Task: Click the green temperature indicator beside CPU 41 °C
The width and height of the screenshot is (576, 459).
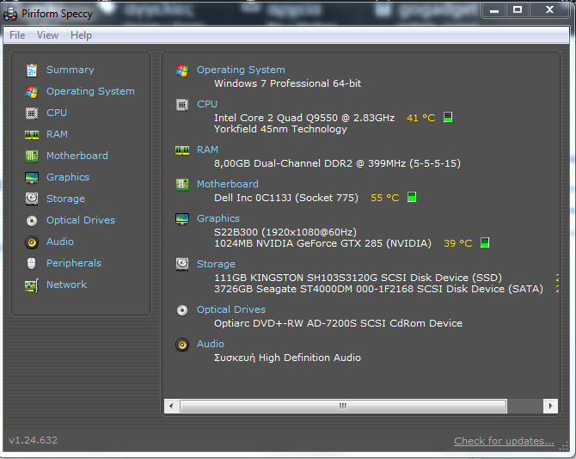Action: 448,117
